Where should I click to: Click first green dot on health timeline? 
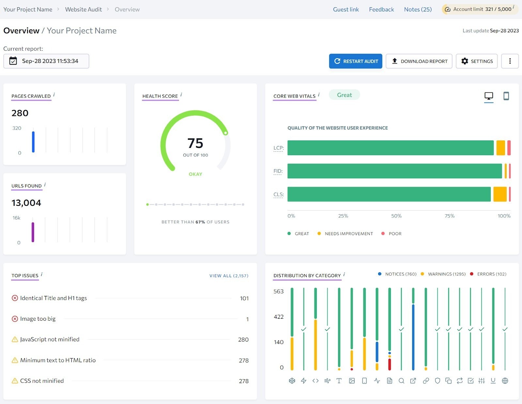147,204
